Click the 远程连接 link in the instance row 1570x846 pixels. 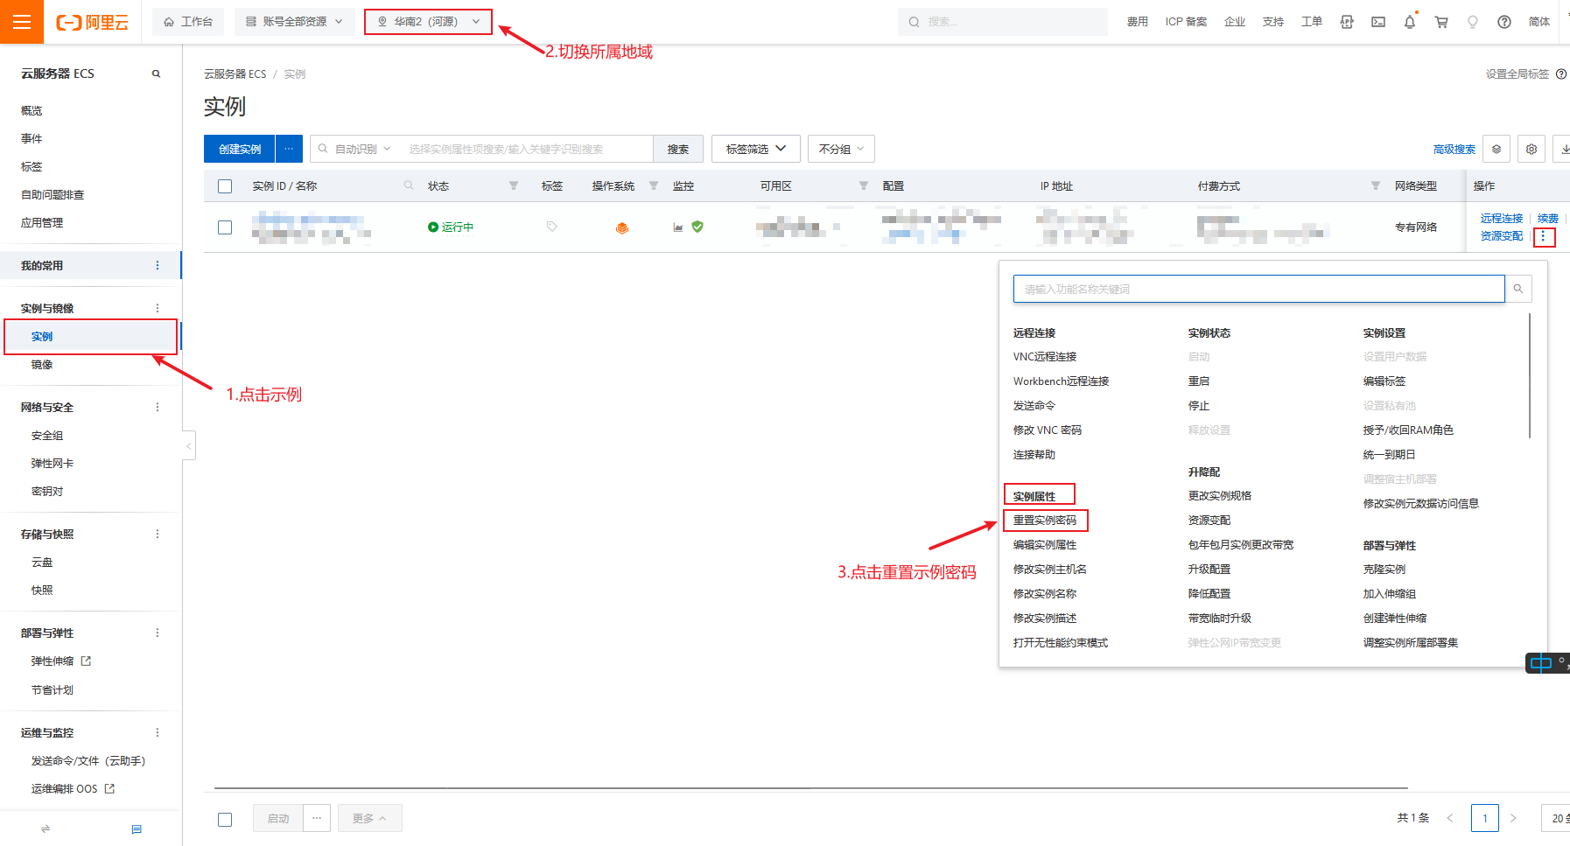[1502, 219]
